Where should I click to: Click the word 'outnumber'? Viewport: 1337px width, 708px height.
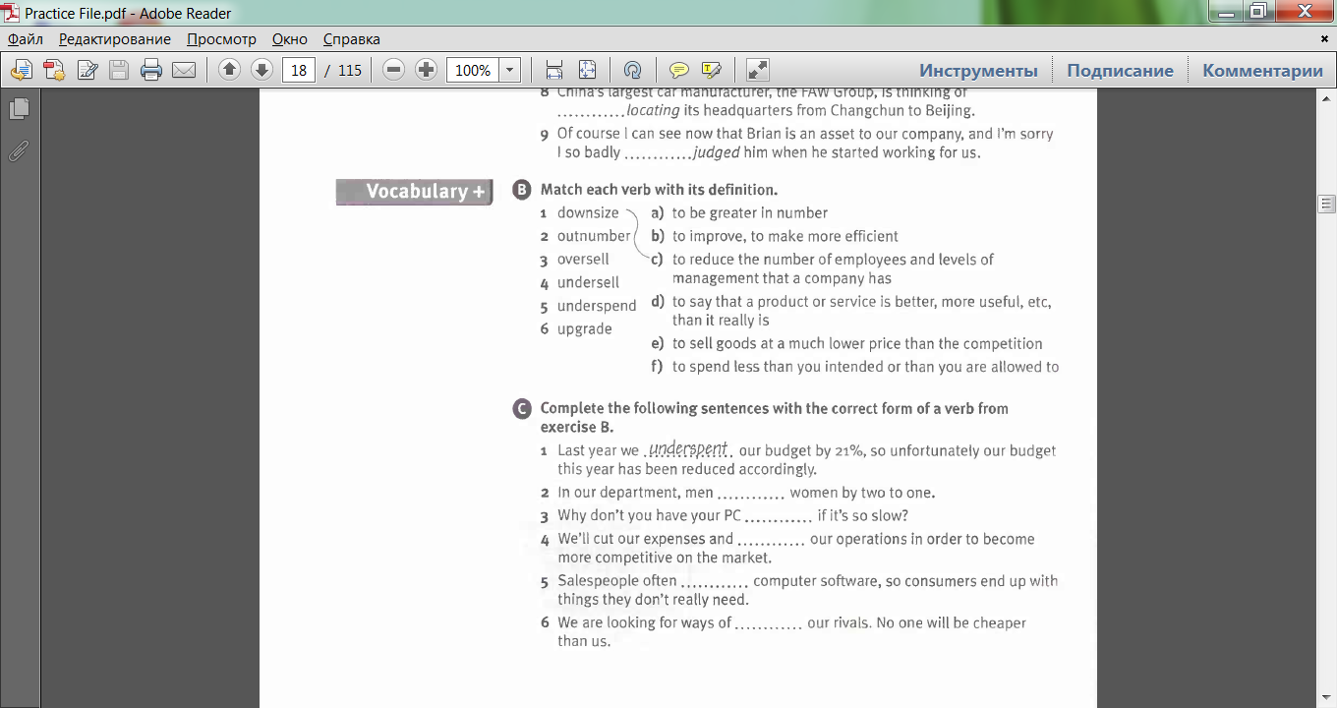pyautogui.click(x=594, y=236)
